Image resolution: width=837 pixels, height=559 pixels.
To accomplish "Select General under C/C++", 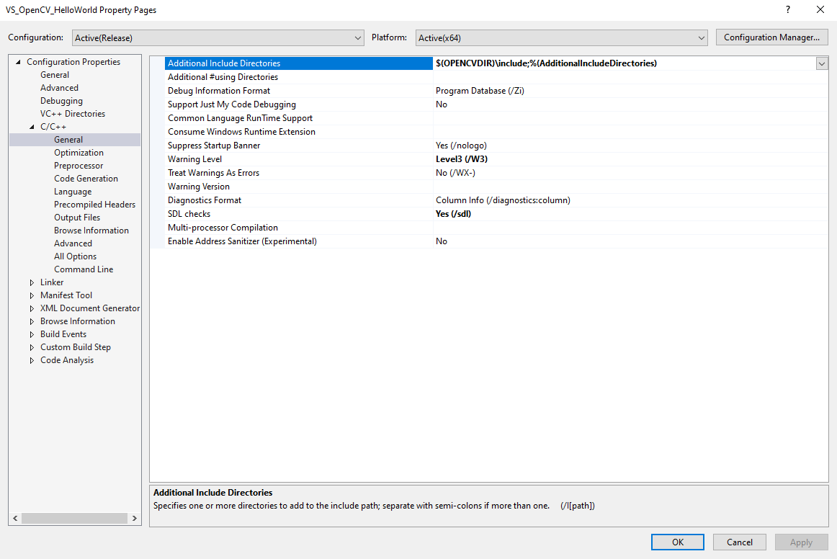I will click(68, 140).
